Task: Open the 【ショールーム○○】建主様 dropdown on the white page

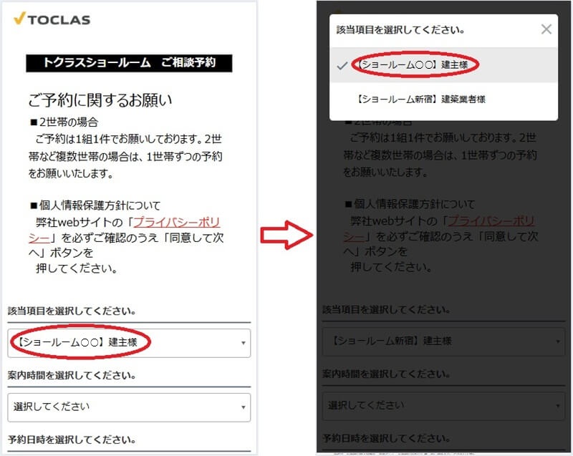Action: pos(129,343)
